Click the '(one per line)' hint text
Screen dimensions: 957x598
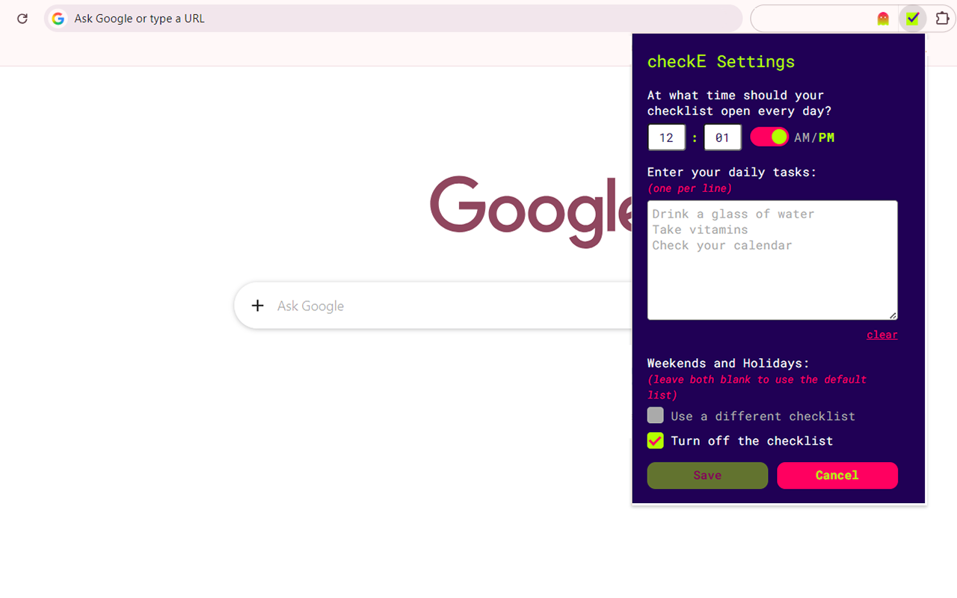click(689, 189)
